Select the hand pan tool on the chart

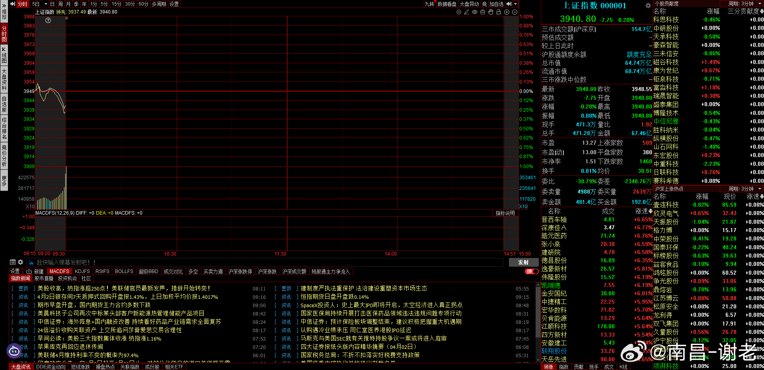click(x=490, y=12)
